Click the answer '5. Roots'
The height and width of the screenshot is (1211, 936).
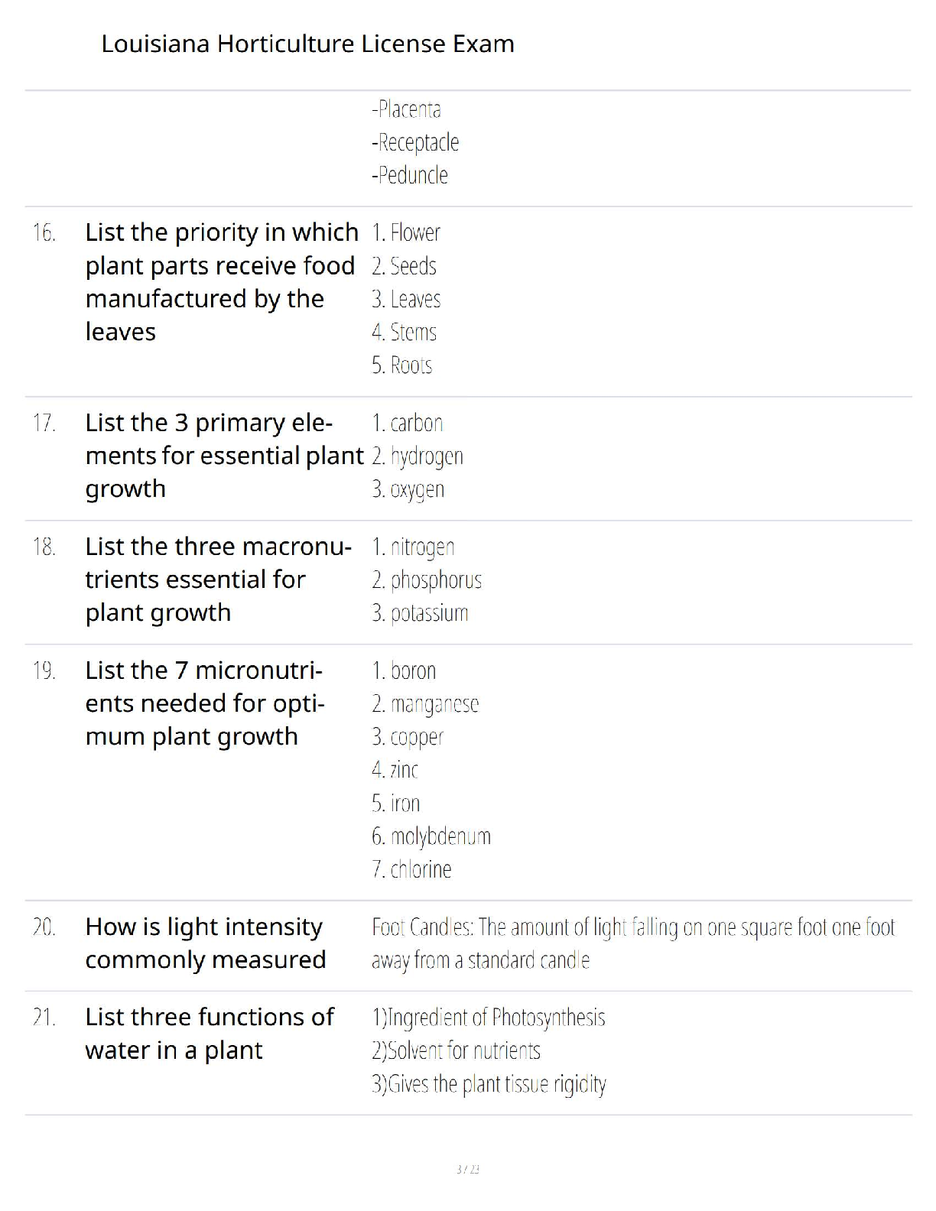coord(402,365)
